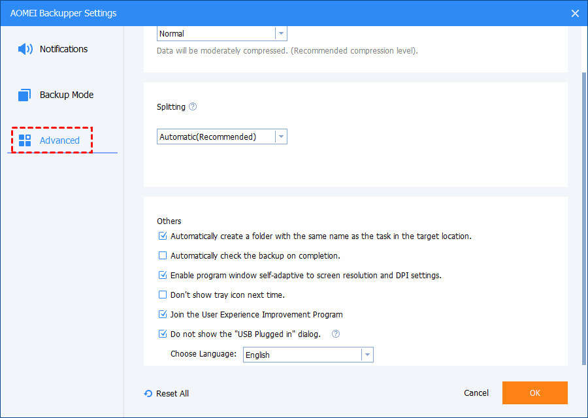Expand the Automatic(Recommended) splitting dropdown
Viewport: 588px width, 418px height.
(x=280, y=137)
